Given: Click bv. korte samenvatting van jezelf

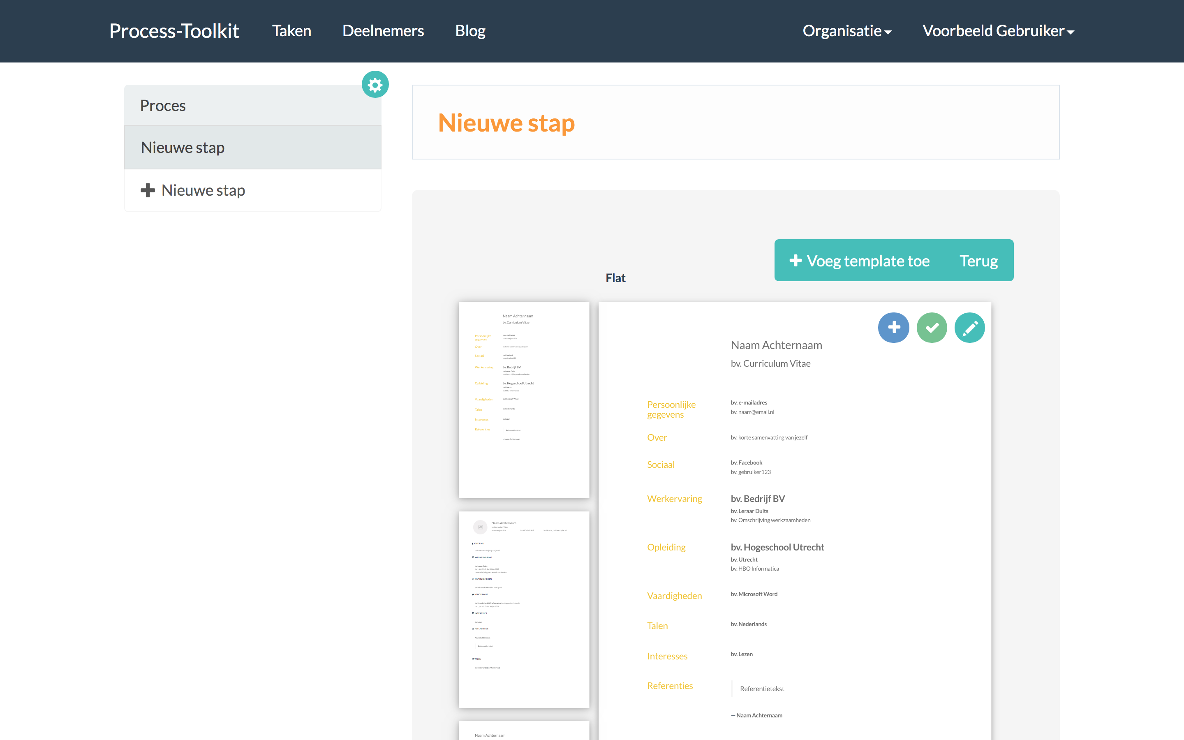Looking at the screenshot, I should (769, 437).
